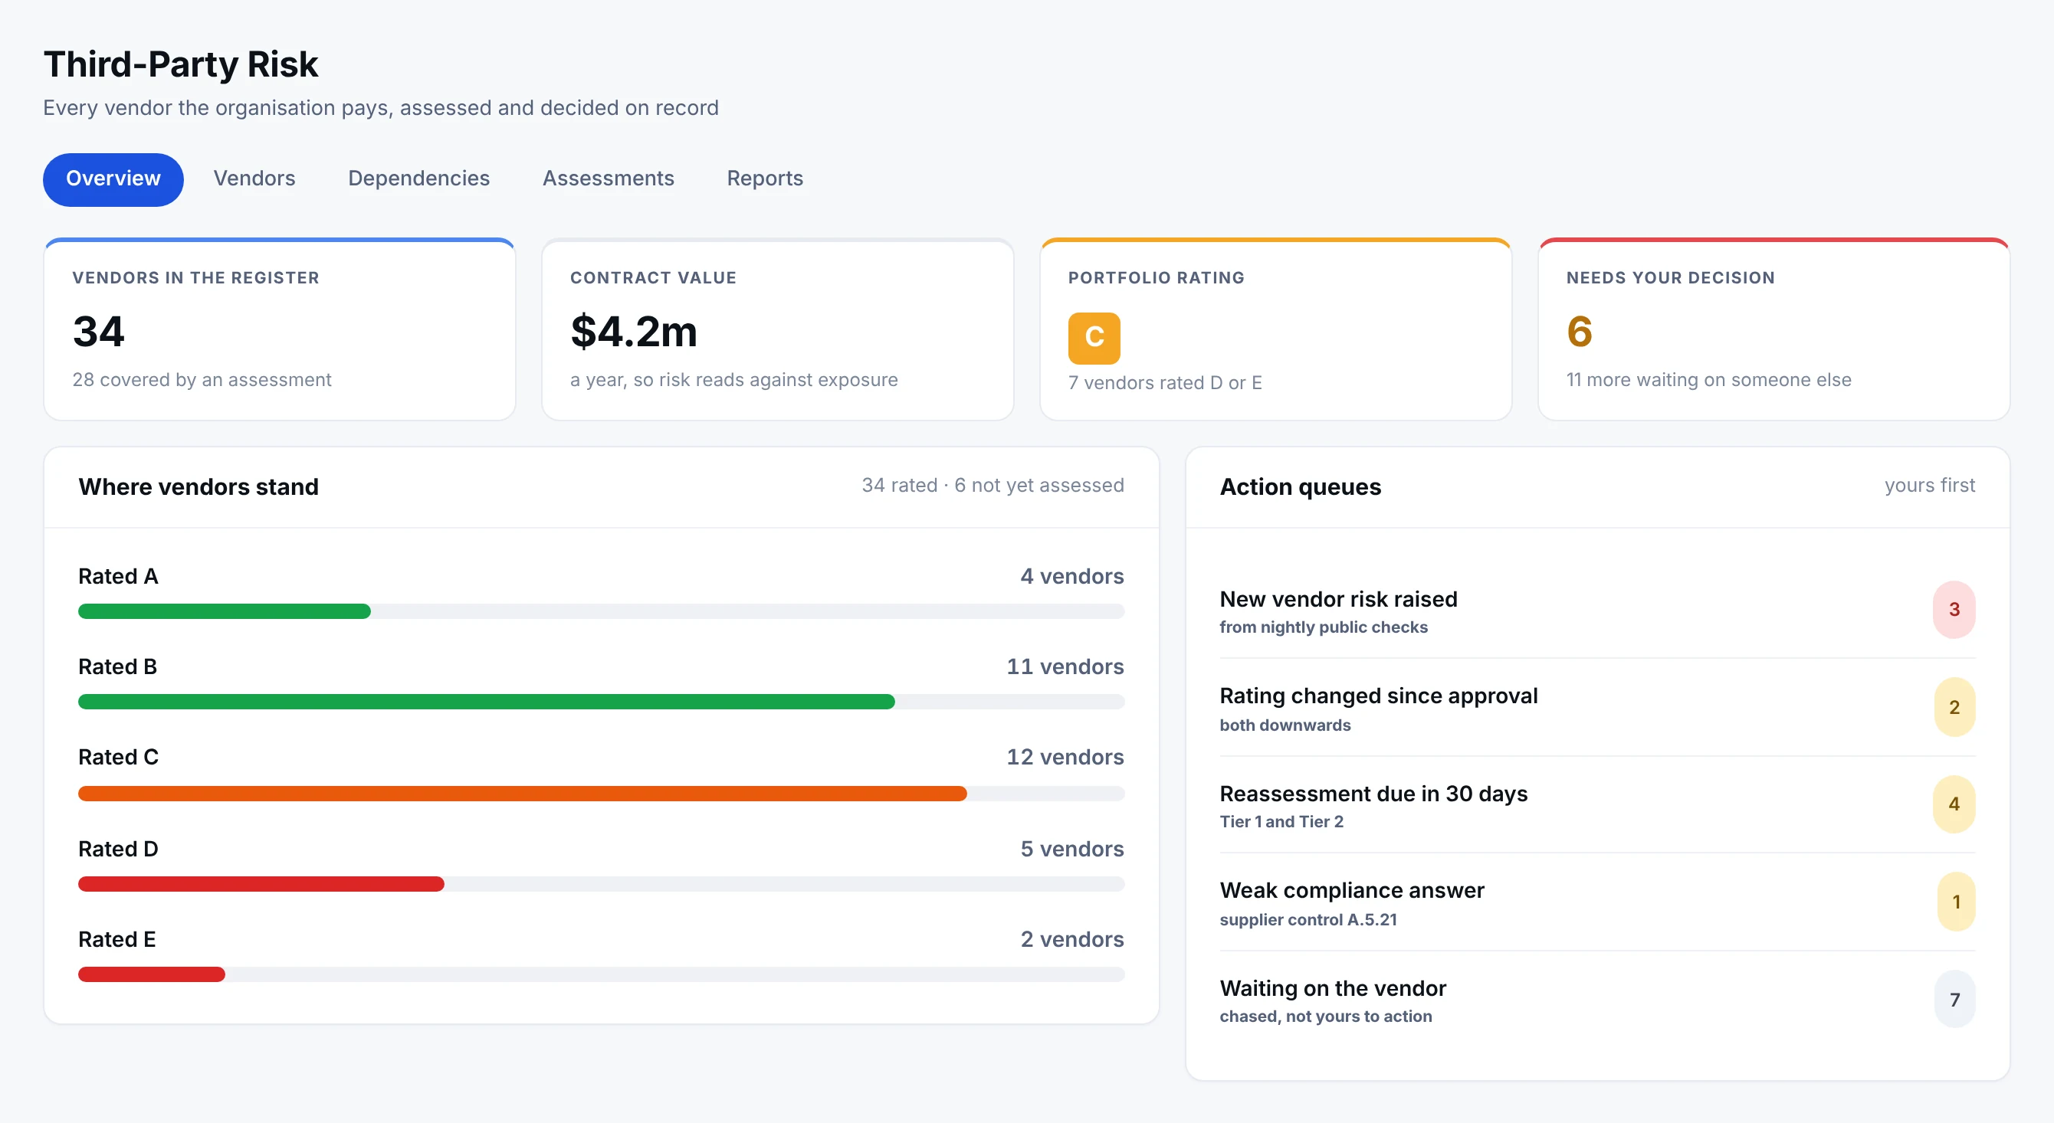Click '11 more waiting on someone else'
Viewport: 2054px width, 1123px height.
[x=1709, y=380]
